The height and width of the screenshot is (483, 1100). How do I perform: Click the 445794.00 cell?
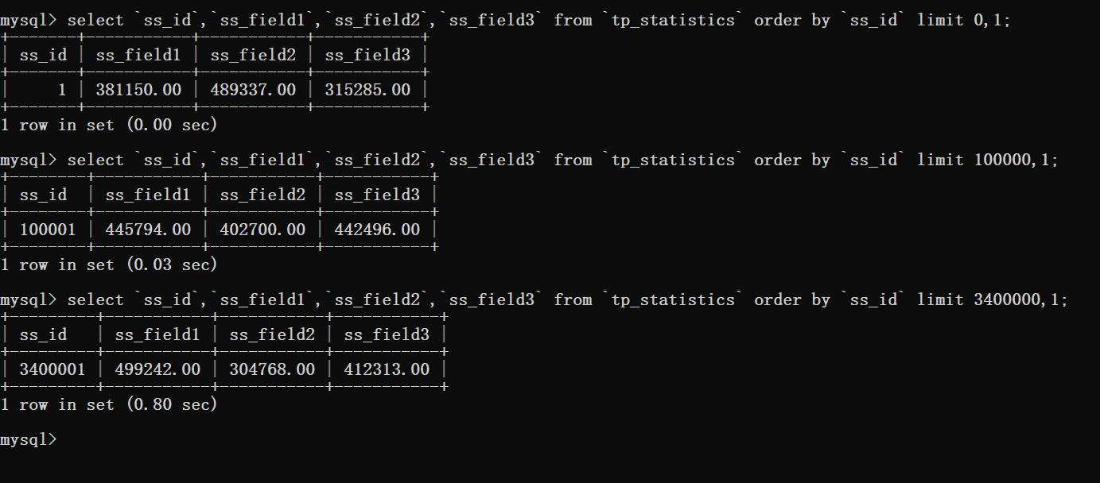tap(148, 230)
